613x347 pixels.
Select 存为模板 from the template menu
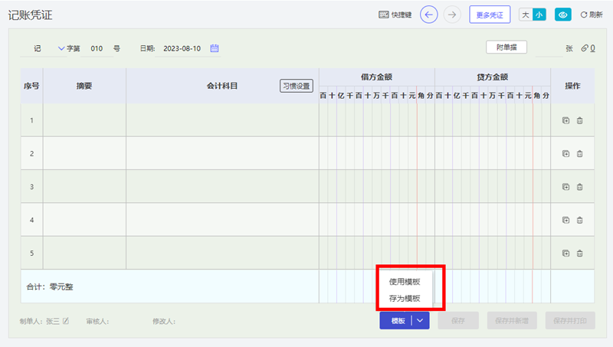405,299
